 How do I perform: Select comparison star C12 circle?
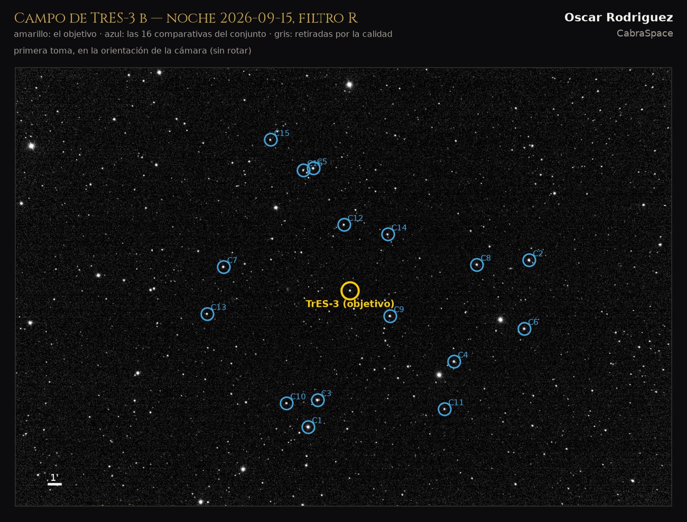pyautogui.click(x=344, y=225)
